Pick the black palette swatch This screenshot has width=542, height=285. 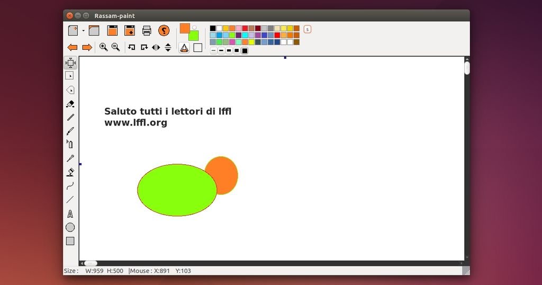(x=213, y=29)
